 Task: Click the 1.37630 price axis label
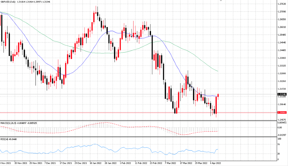pyautogui.click(x=282, y=4)
